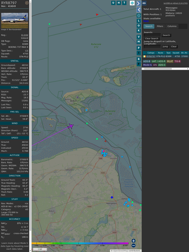Toggle the ADS-C source filter
Screen dimensions: 189x252
(x=162, y=65)
